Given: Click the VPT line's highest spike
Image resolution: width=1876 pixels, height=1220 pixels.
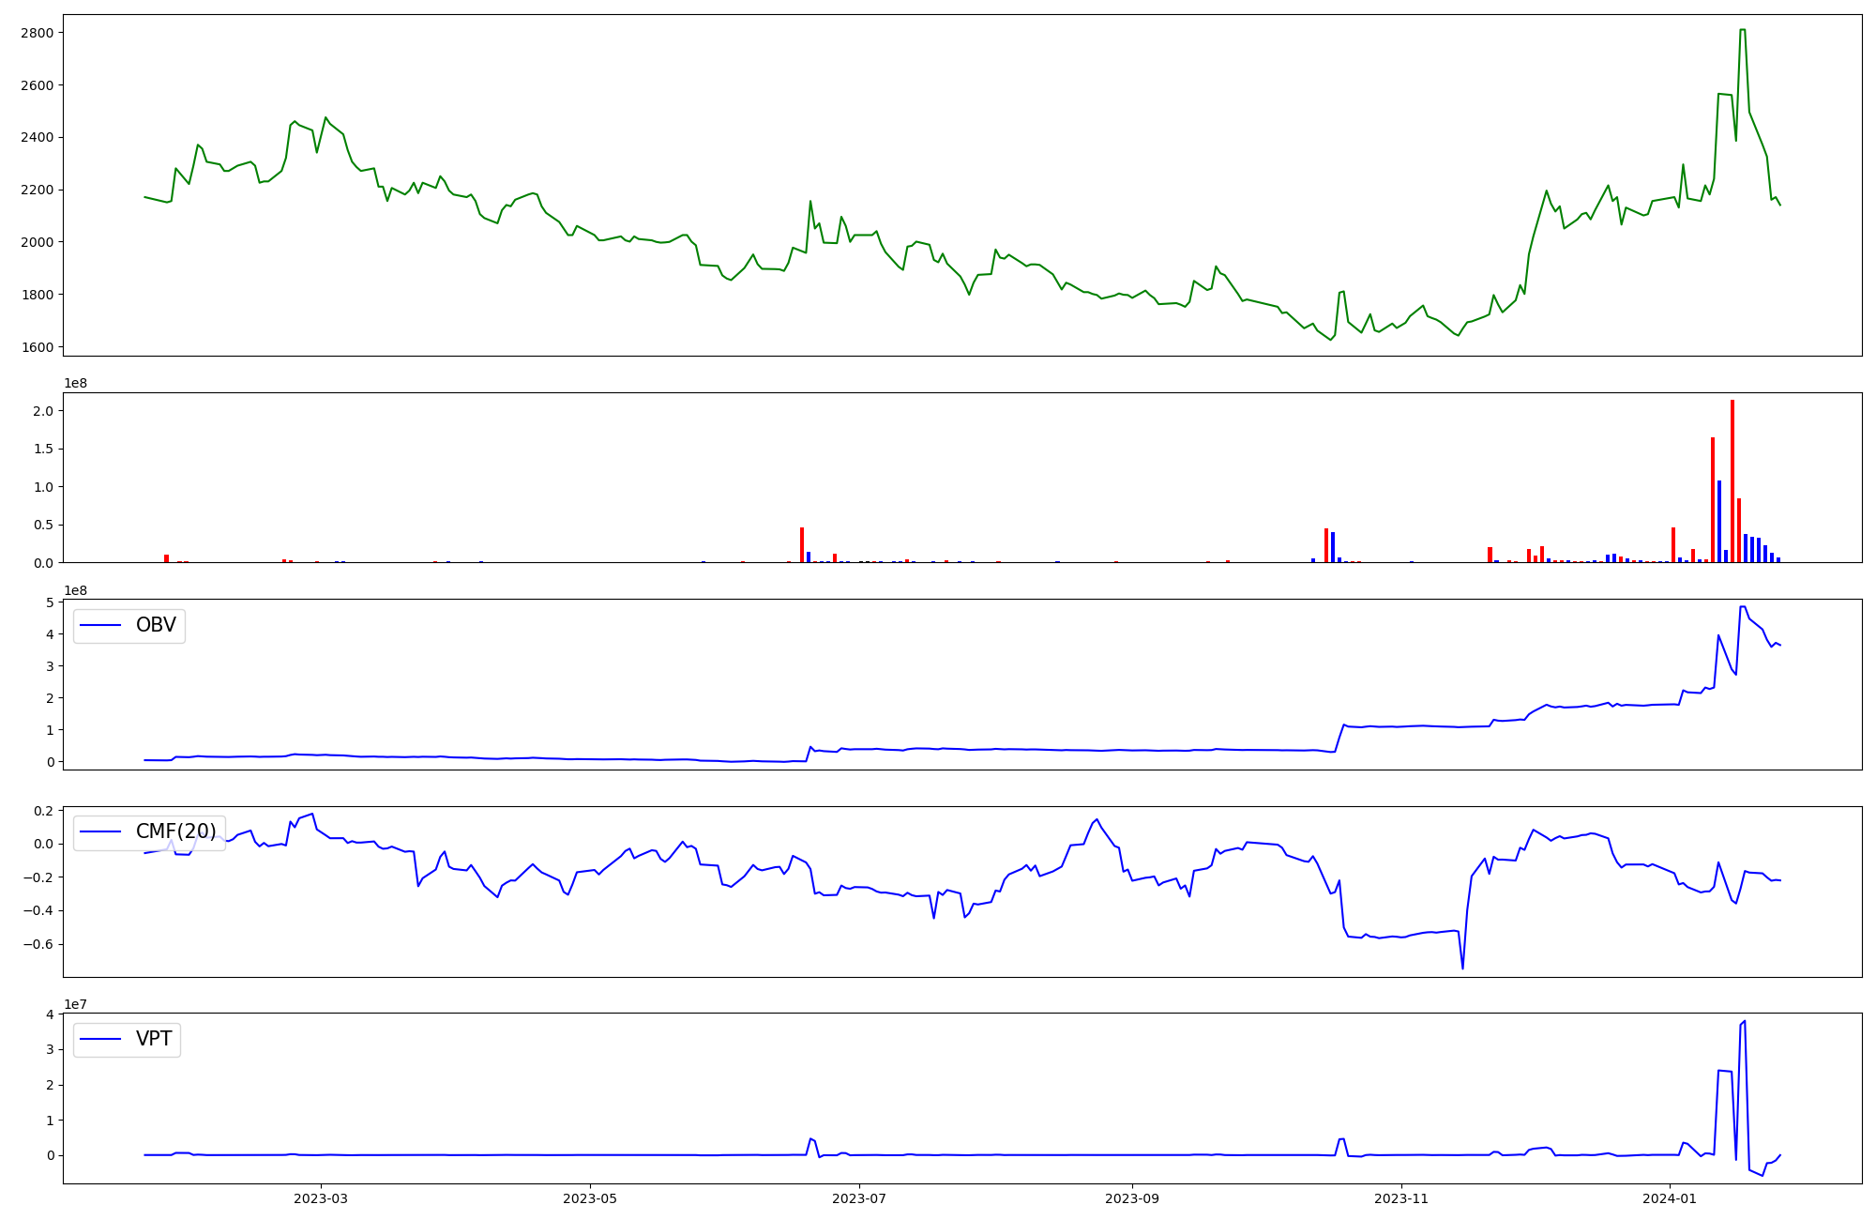Looking at the screenshot, I should [x=1745, y=1021].
